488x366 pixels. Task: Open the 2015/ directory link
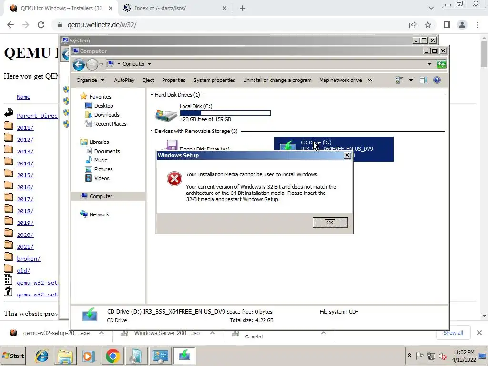point(25,175)
